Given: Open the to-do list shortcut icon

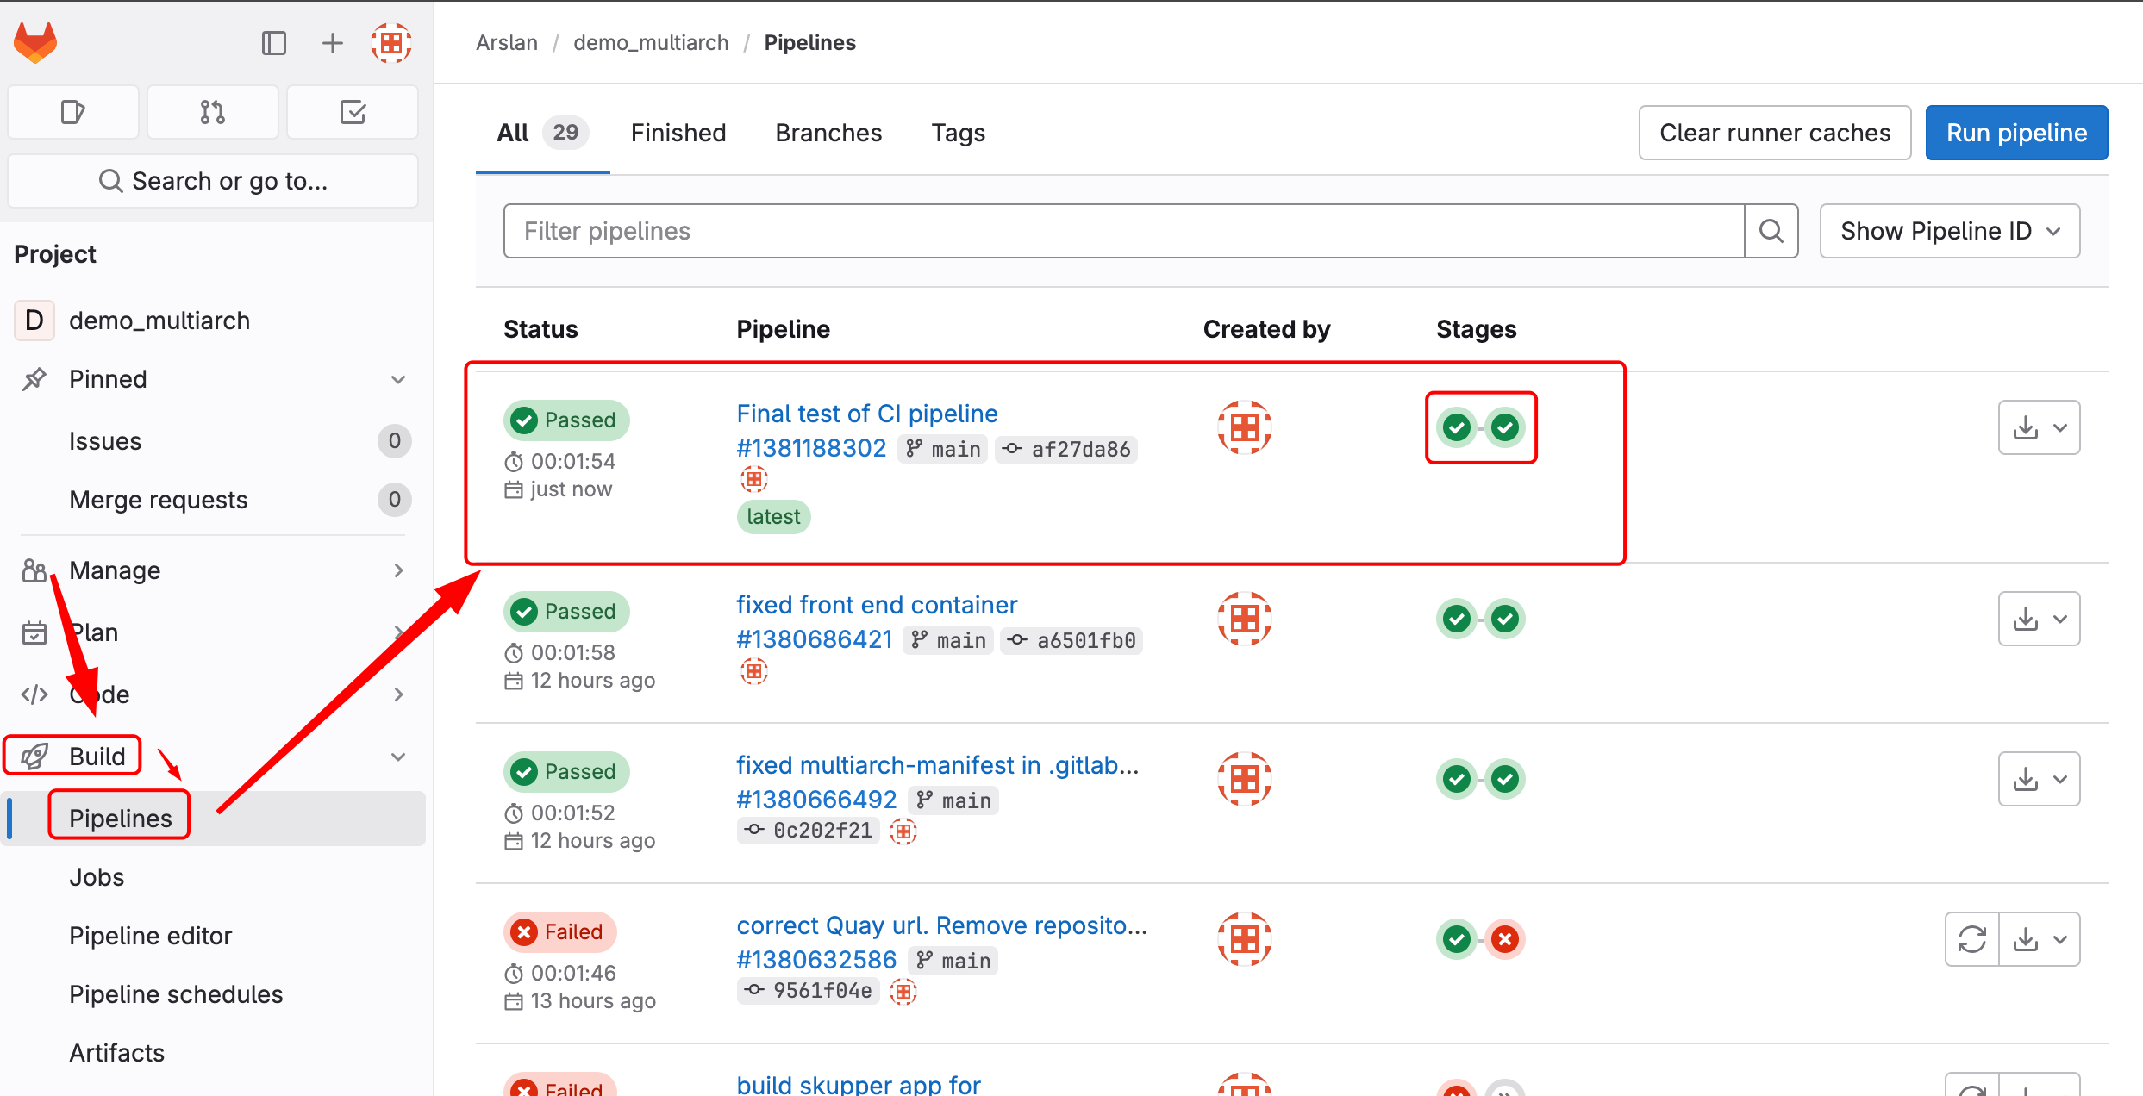Looking at the screenshot, I should (353, 112).
